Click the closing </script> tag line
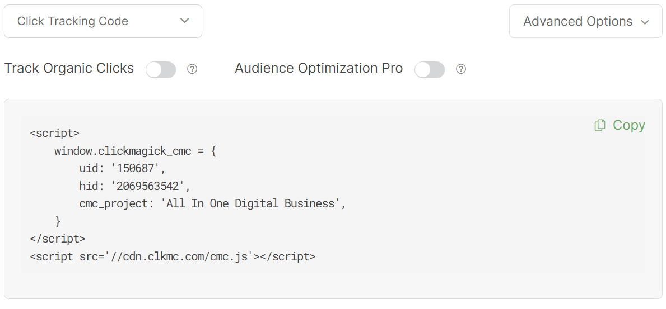 coord(57,239)
